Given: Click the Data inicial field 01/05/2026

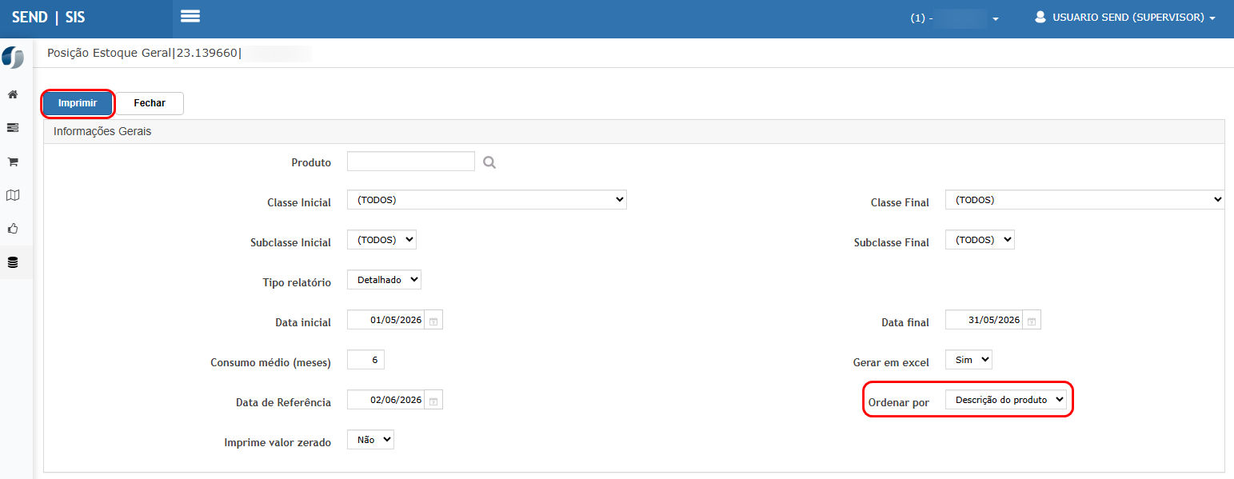Looking at the screenshot, I should pos(387,320).
